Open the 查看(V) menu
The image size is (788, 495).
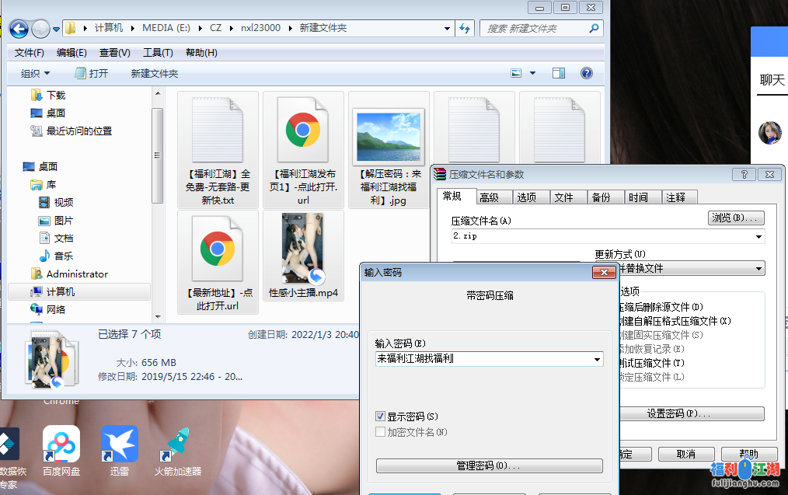click(114, 53)
